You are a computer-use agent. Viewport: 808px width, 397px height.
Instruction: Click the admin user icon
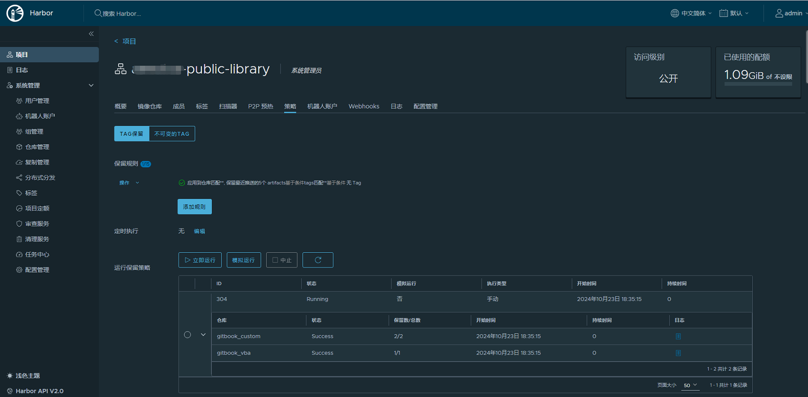tap(779, 13)
